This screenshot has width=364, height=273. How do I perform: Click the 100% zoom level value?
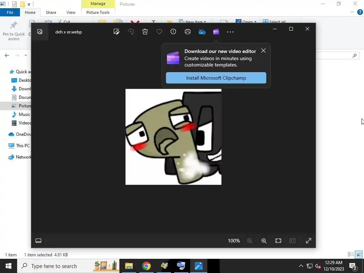point(234,241)
